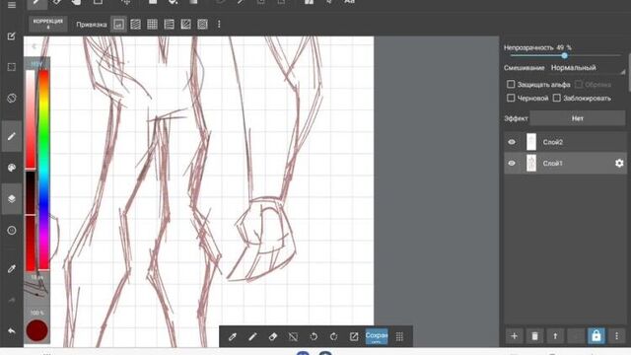The width and height of the screenshot is (631, 355).
Task: Select brush in bottom shortcut bar
Action: coord(252,336)
